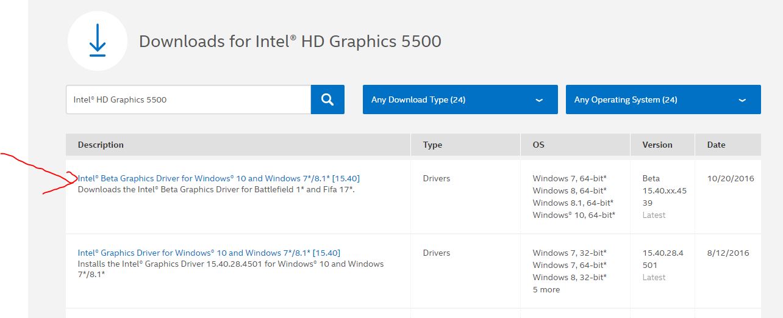Click the magnifying glass search button
The height and width of the screenshot is (318, 783).
pos(327,99)
